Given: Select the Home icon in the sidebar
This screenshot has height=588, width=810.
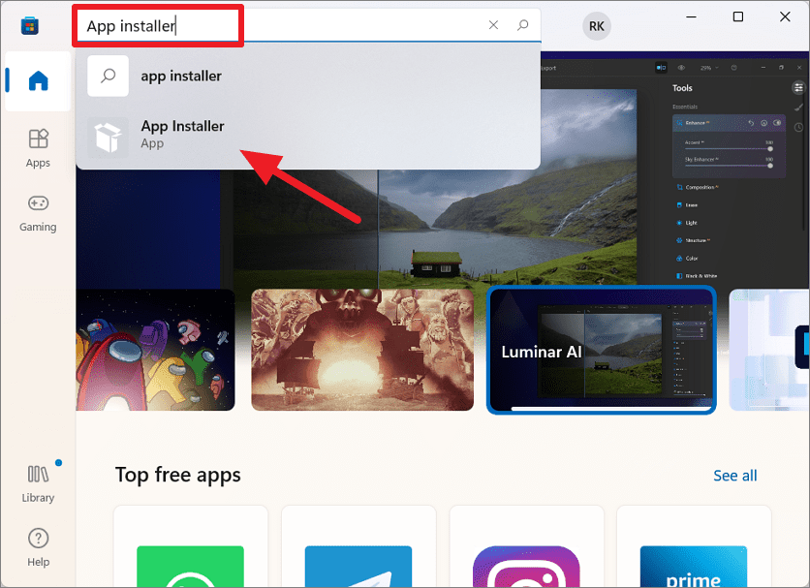Looking at the screenshot, I should tap(38, 81).
